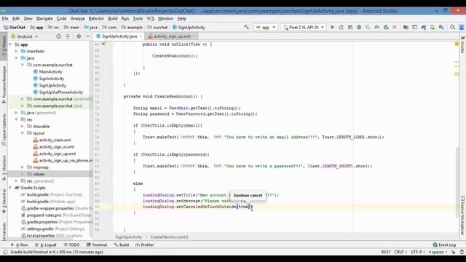Open the Gradle tool window on right edge
Image resolution: width=466 pixels, height=262 pixels.
pyautogui.click(x=462, y=45)
